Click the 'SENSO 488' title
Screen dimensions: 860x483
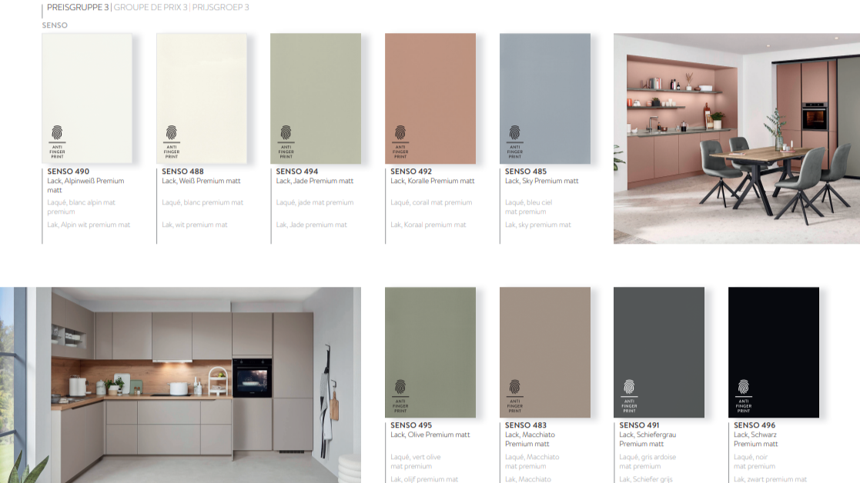point(182,172)
